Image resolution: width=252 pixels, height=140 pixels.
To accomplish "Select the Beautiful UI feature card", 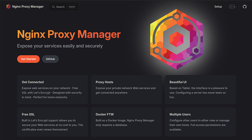I will point(200,90).
